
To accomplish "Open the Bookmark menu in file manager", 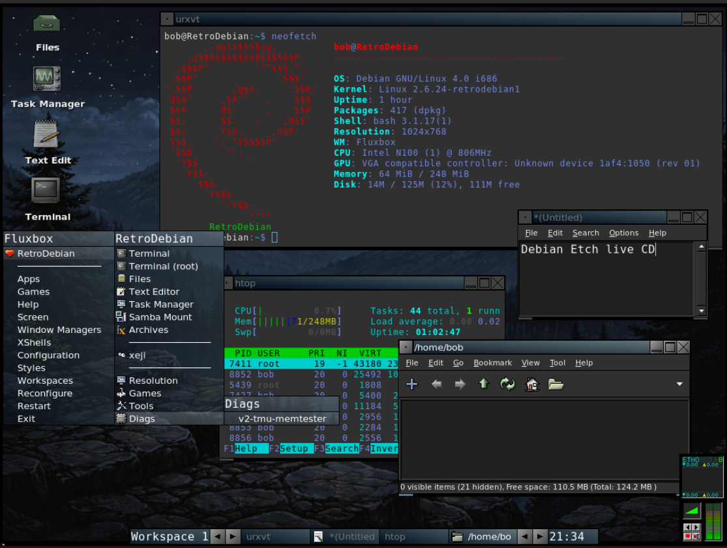I will (492, 363).
